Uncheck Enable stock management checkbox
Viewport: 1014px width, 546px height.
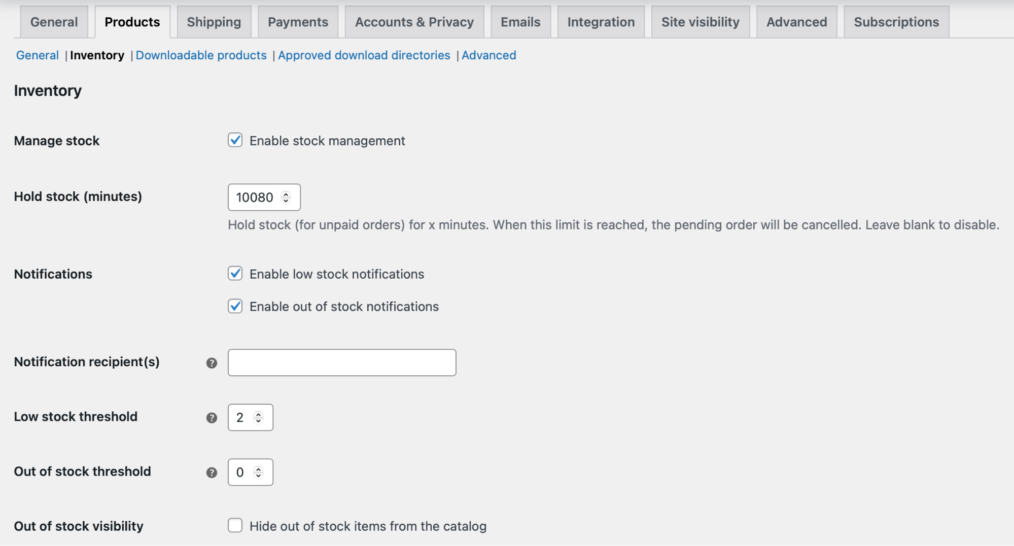(x=235, y=140)
